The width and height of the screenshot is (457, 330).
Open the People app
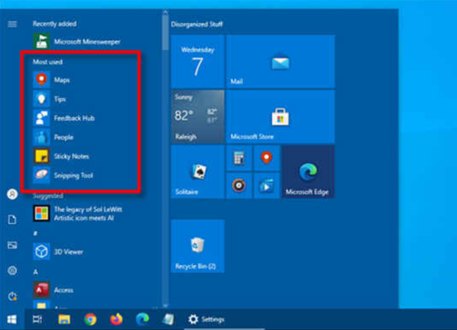(53, 137)
